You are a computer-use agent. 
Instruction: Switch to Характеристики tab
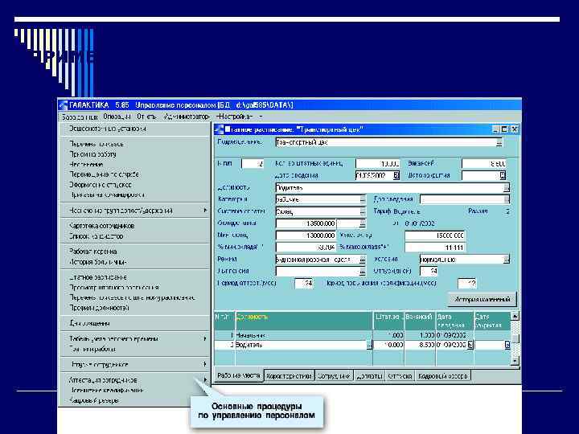pos(289,376)
